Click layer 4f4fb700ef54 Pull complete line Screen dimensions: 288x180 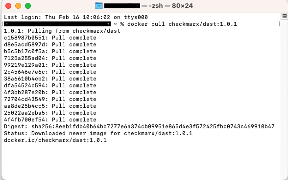click(50, 120)
